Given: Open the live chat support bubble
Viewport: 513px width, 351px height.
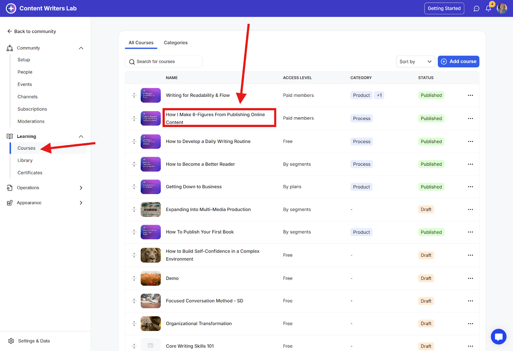Looking at the screenshot, I should coord(498,337).
